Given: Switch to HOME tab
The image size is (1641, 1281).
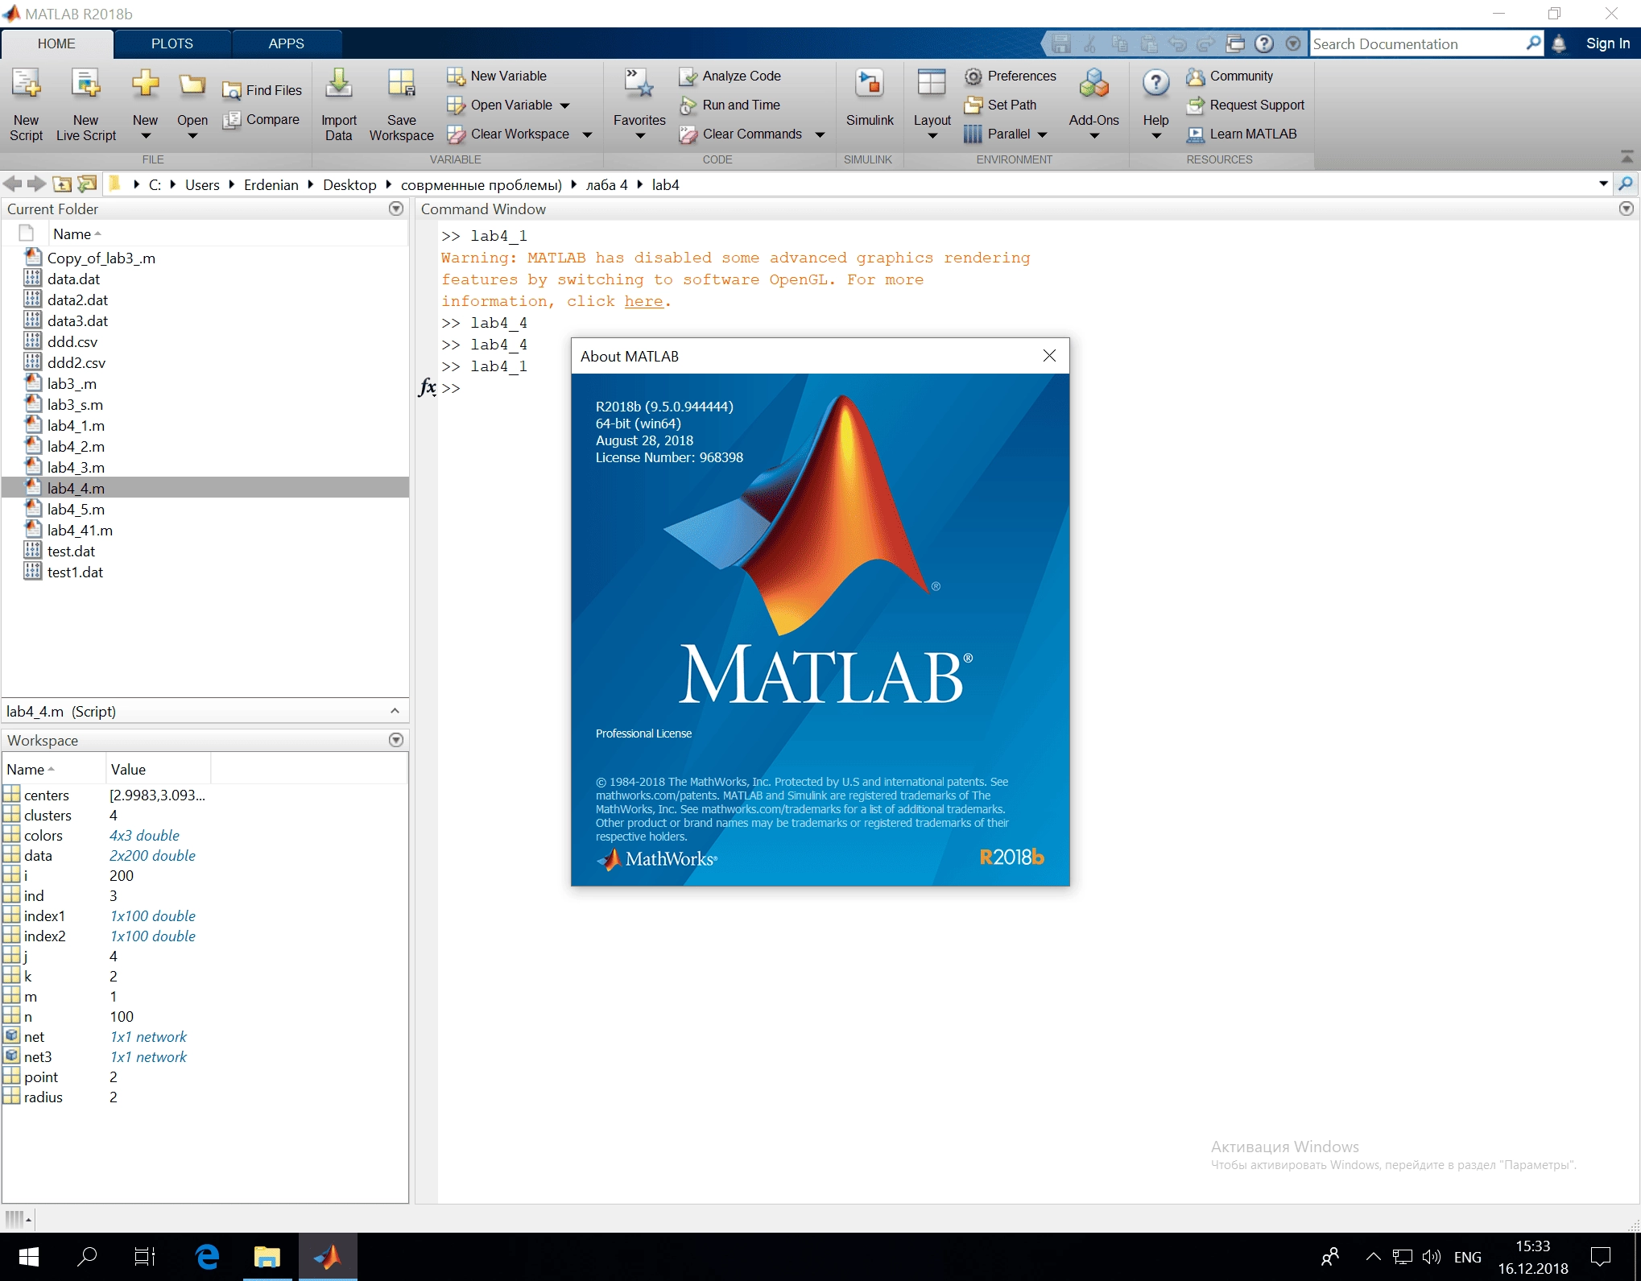Looking at the screenshot, I should tap(56, 43).
